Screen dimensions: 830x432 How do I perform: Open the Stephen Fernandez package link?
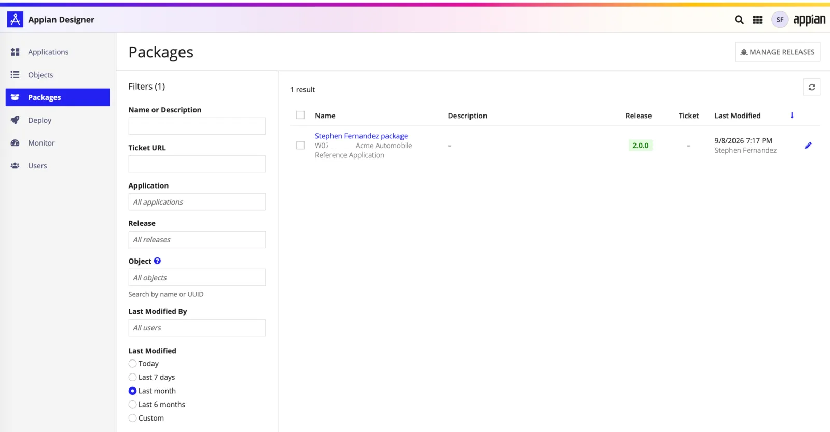click(361, 136)
